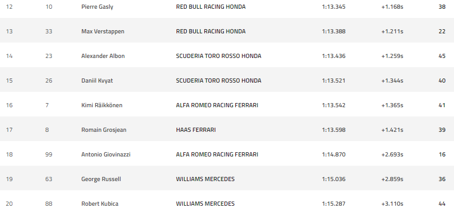Open Robert Kubica's entry
The image size is (454, 218).
pos(100,204)
